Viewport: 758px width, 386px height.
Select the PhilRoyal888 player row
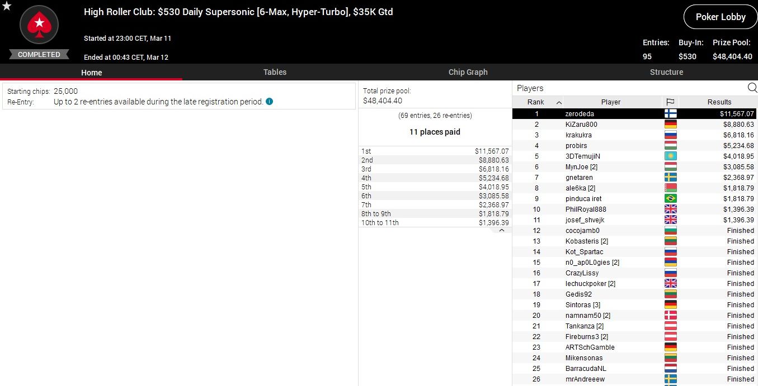pyautogui.click(x=586, y=209)
